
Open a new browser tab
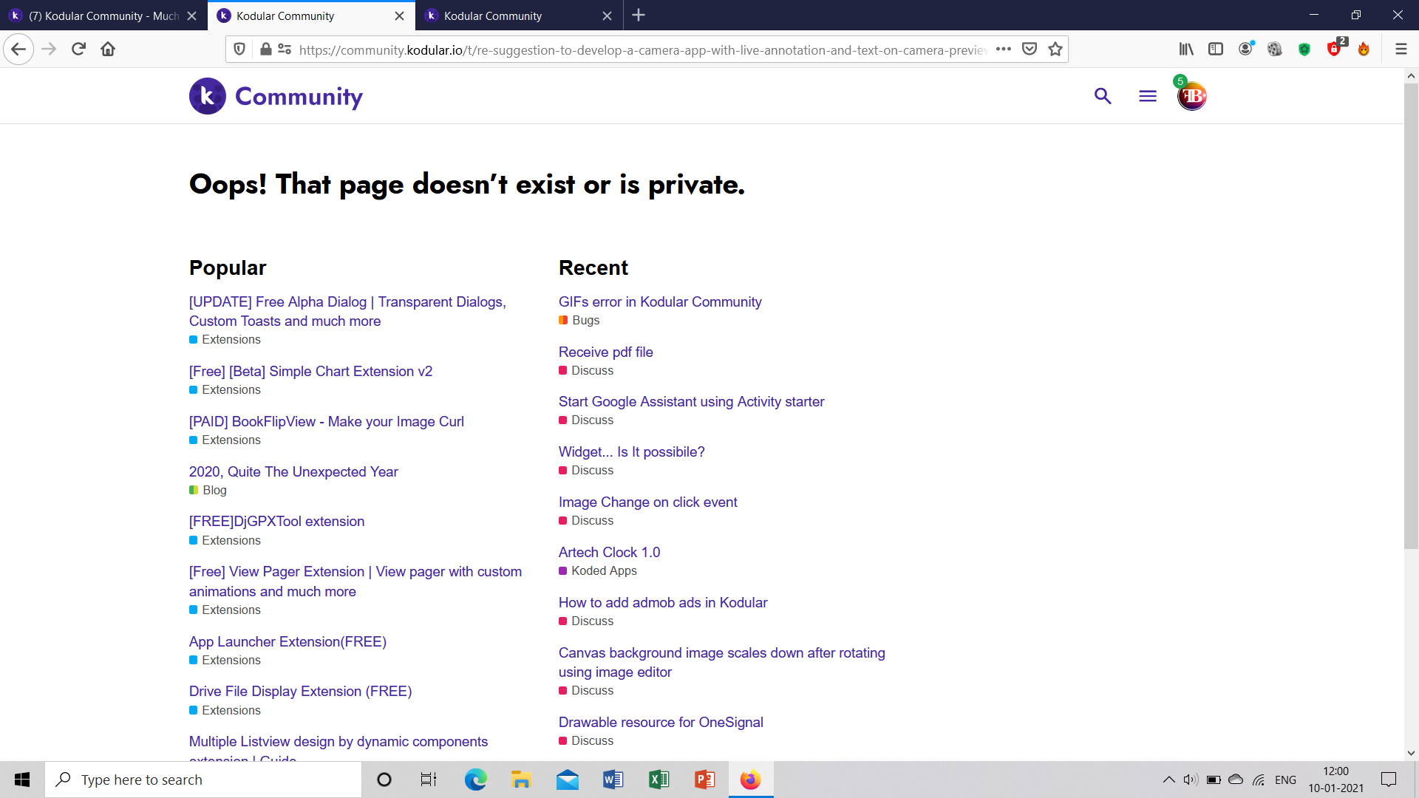pos(639,16)
